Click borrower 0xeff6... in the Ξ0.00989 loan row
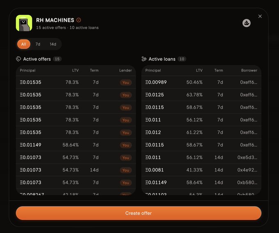 coord(249,82)
